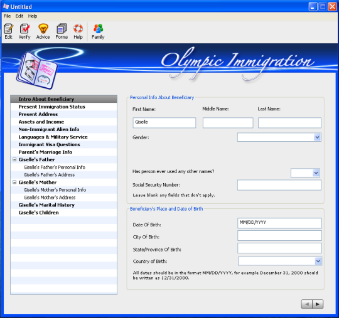Select Intro About Beneficiary section
The width and height of the screenshot is (339, 318).
[x=64, y=99]
